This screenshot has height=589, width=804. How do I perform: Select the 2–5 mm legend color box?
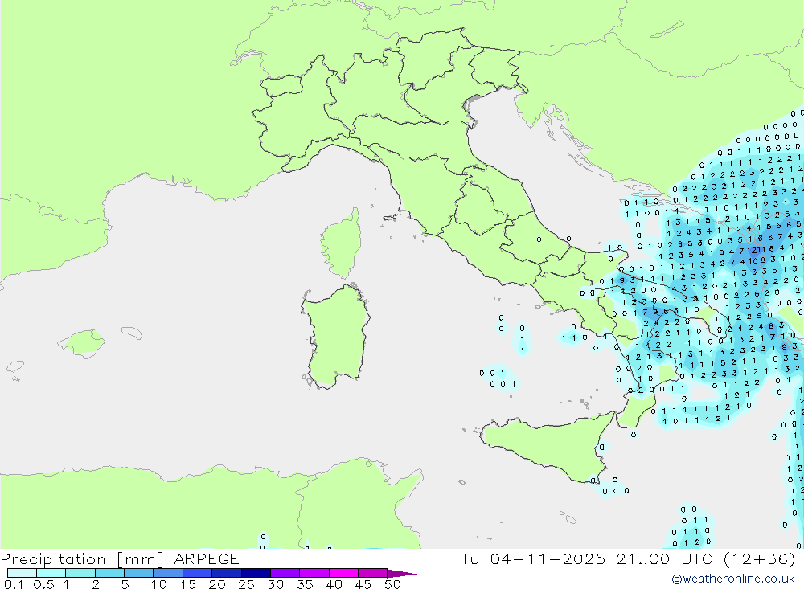[109, 573]
